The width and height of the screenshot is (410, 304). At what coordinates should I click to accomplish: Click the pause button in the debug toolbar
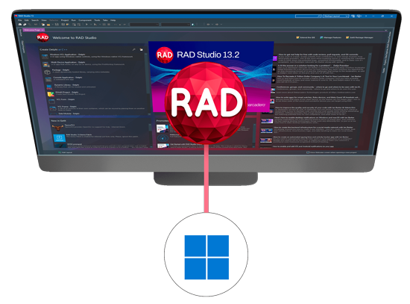[104, 25]
